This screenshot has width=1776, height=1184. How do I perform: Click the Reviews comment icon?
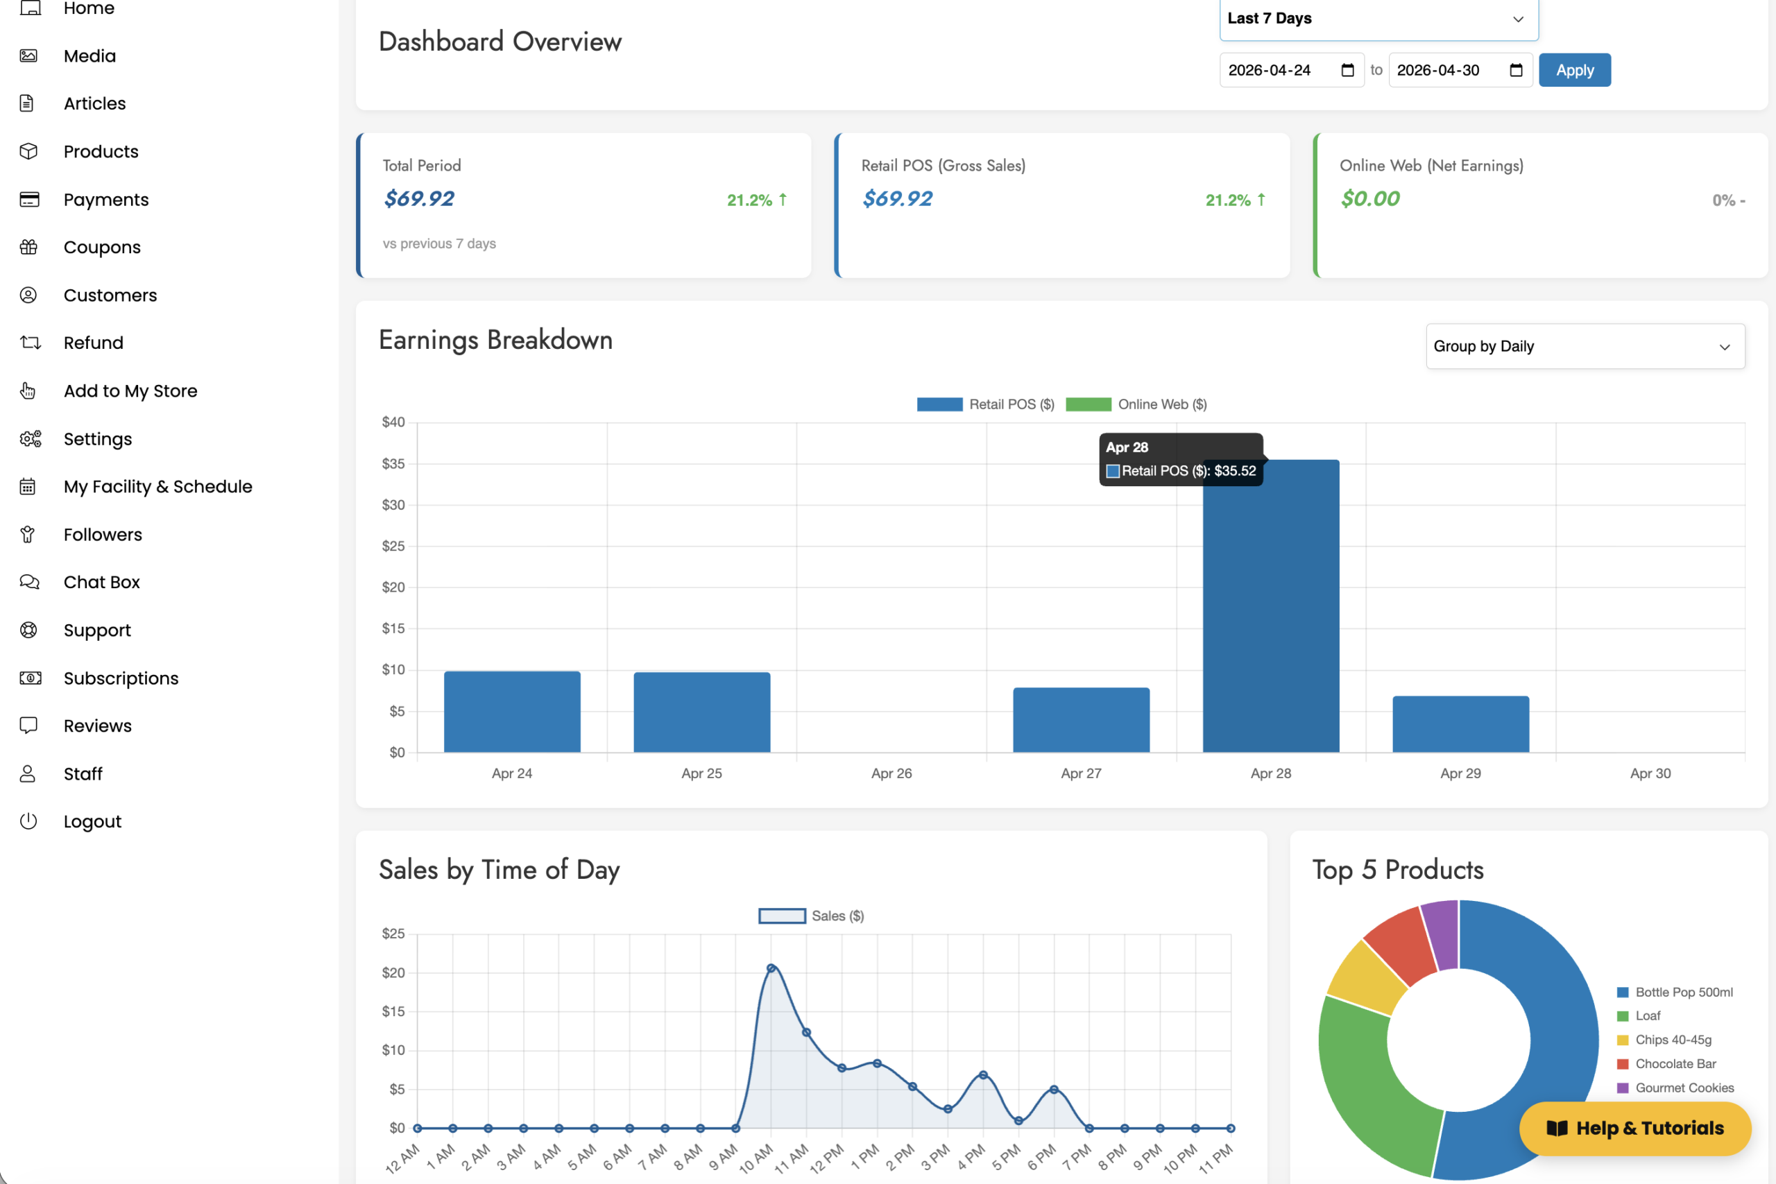coord(28,726)
